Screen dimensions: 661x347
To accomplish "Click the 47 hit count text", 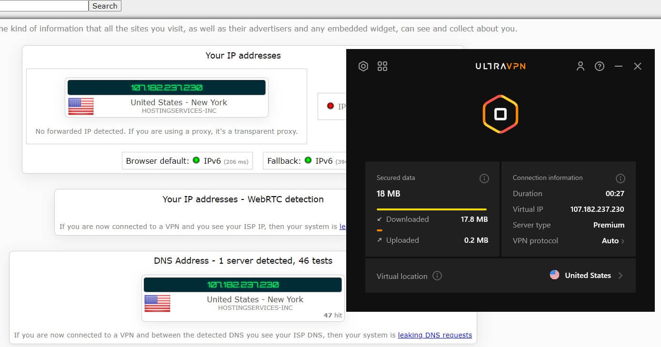I will (333, 316).
